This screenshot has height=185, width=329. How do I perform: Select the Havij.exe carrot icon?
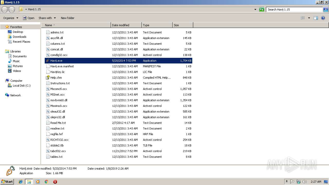tap(48, 61)
